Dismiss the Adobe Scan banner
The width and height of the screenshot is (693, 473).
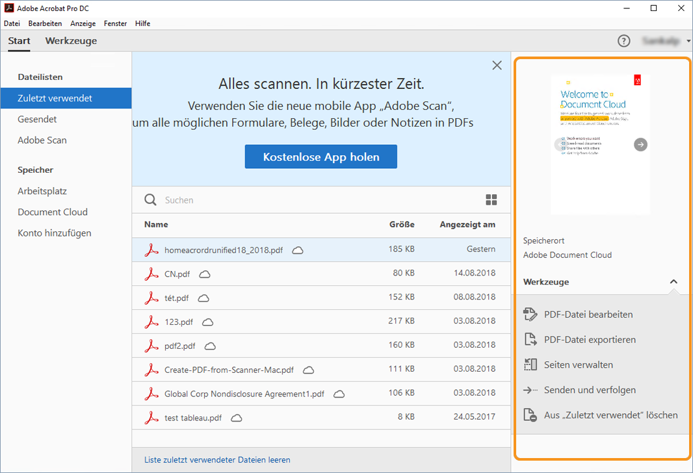[x=497, y=65]
